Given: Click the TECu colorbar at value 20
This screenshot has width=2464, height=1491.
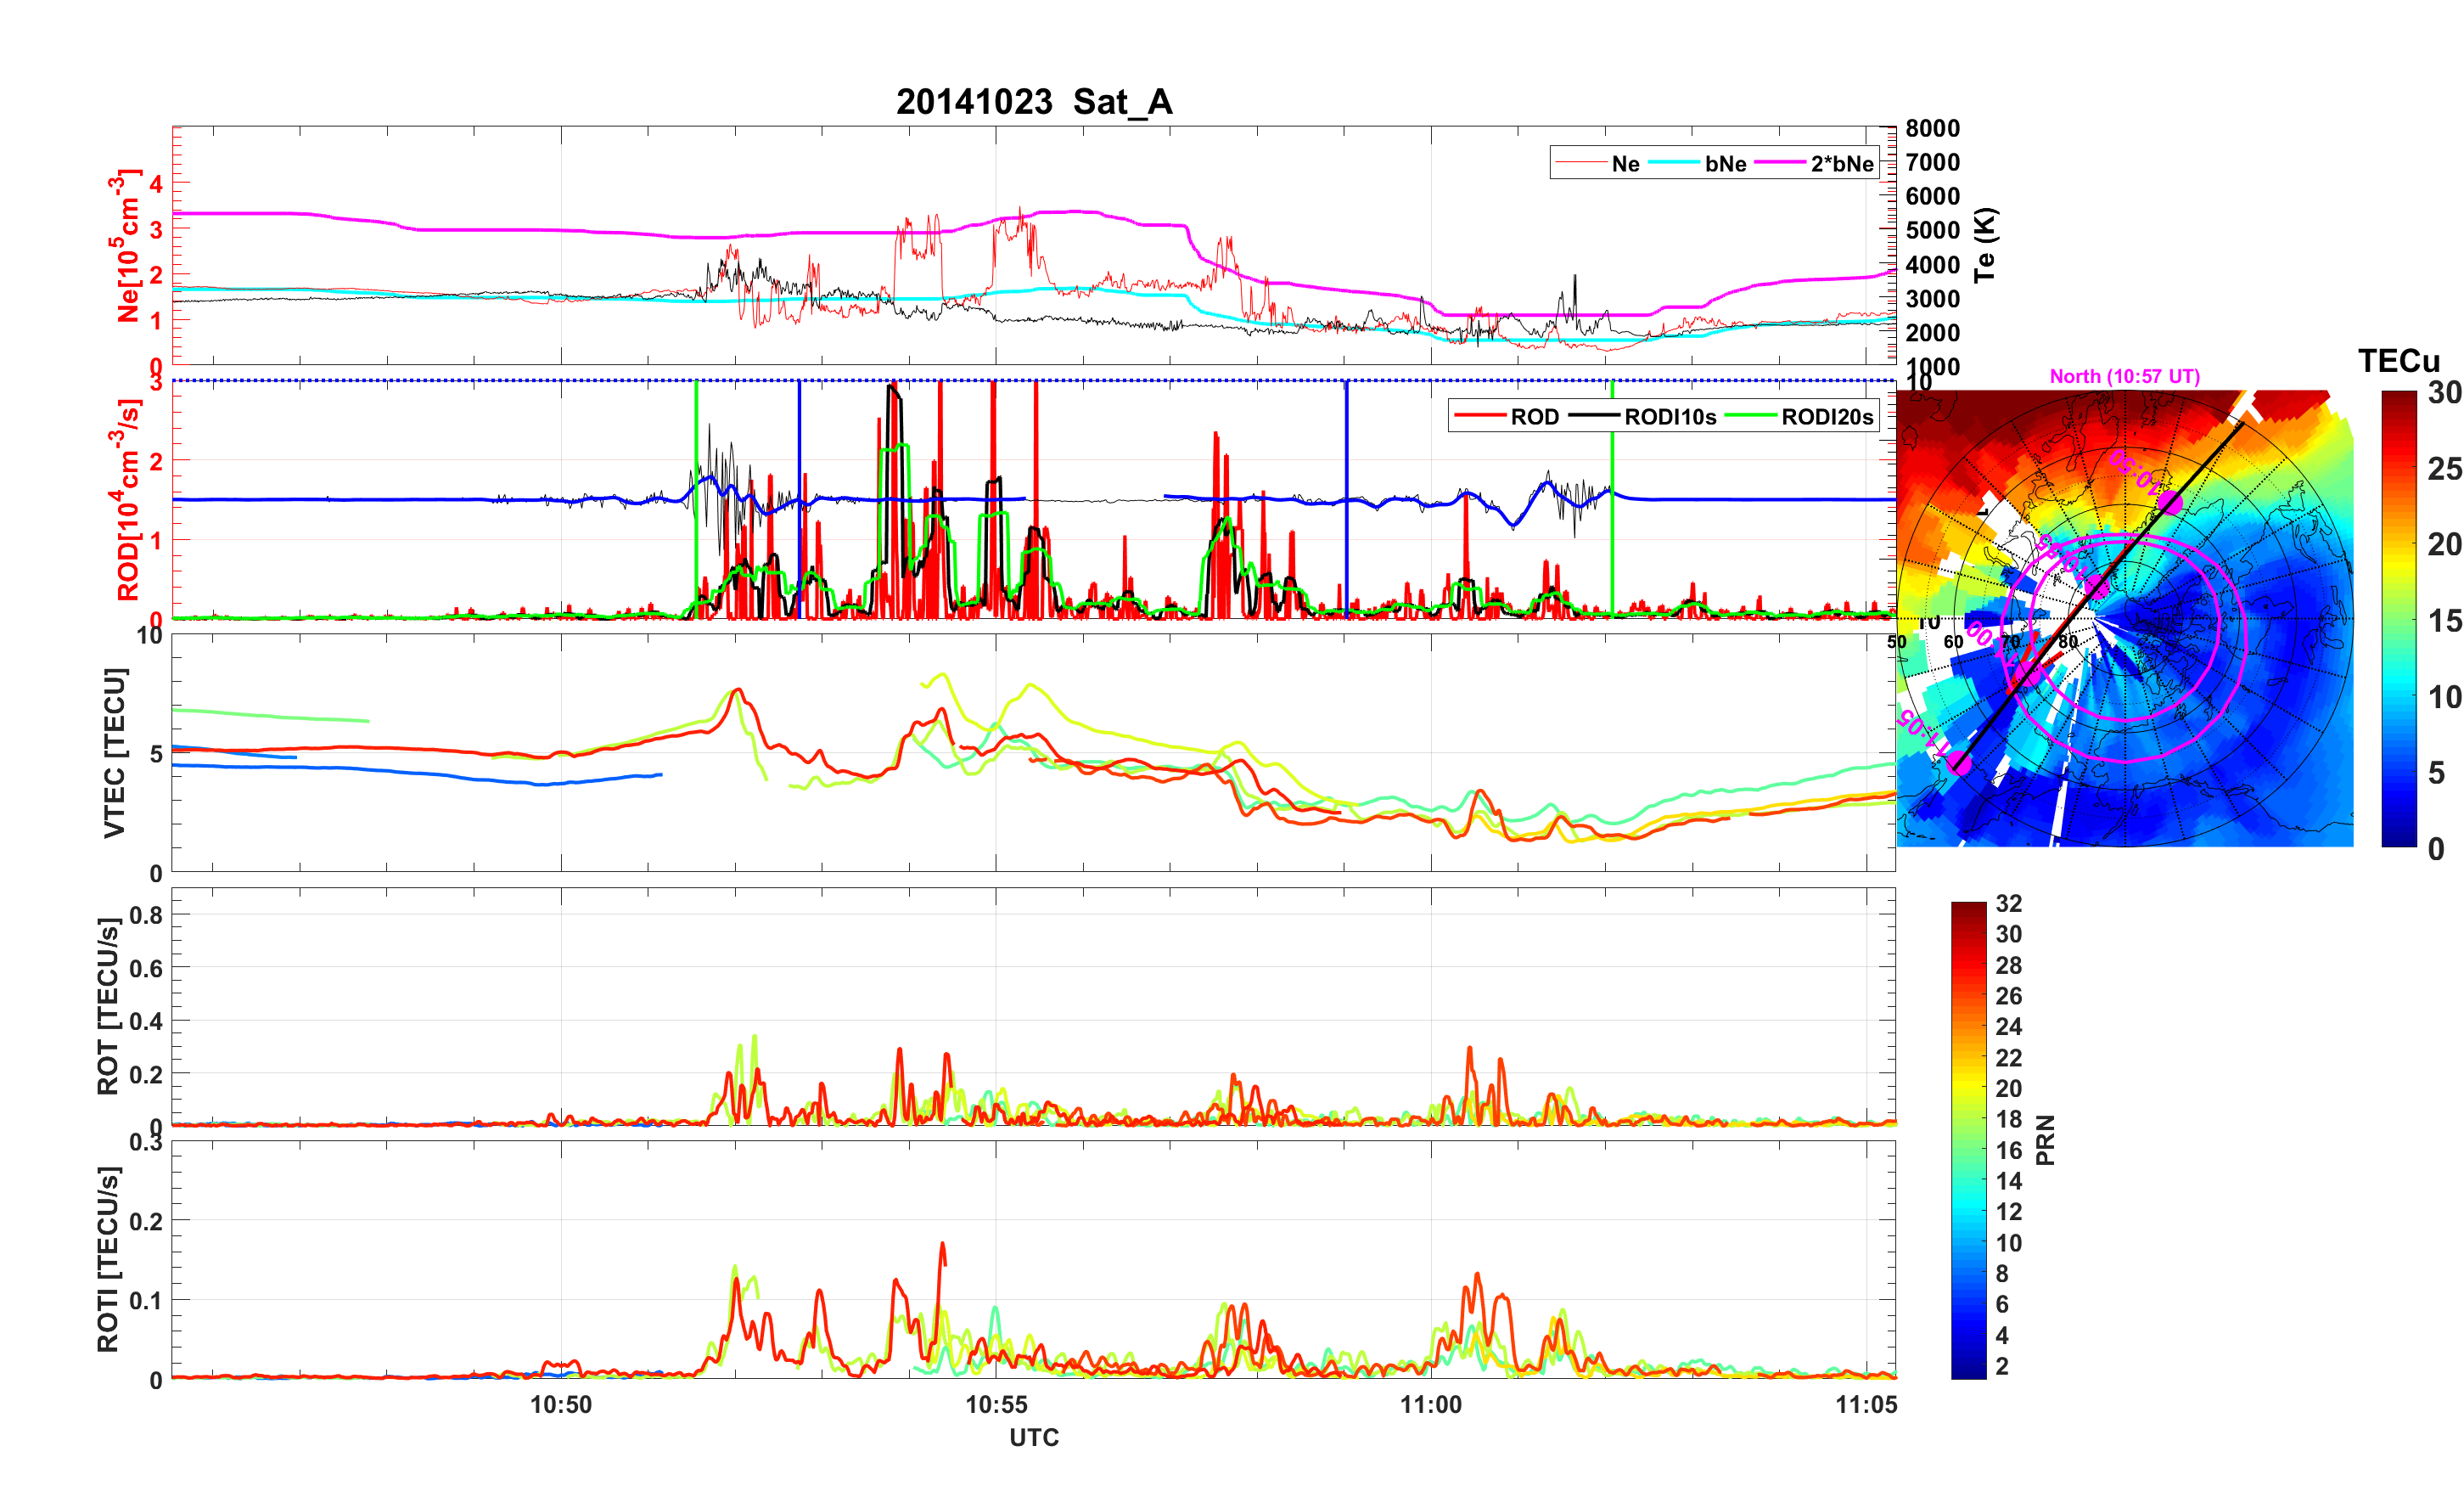Looking at the screenshot, I should (x=2398, y=544).
